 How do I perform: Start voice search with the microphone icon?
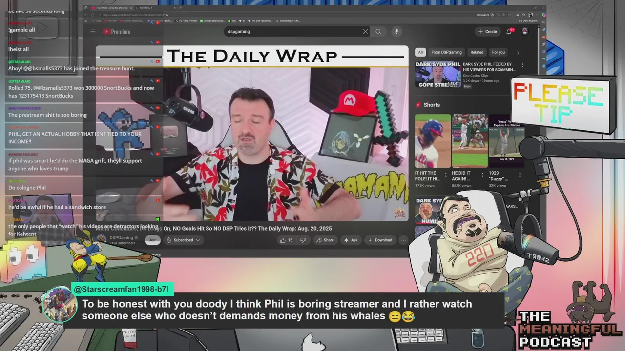(396, 32)
